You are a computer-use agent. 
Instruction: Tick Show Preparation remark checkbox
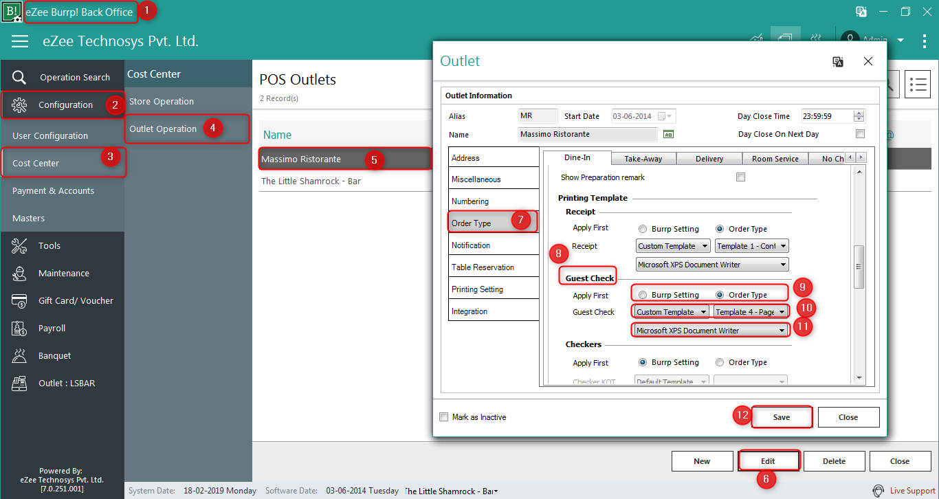click(x=740, y=177)
